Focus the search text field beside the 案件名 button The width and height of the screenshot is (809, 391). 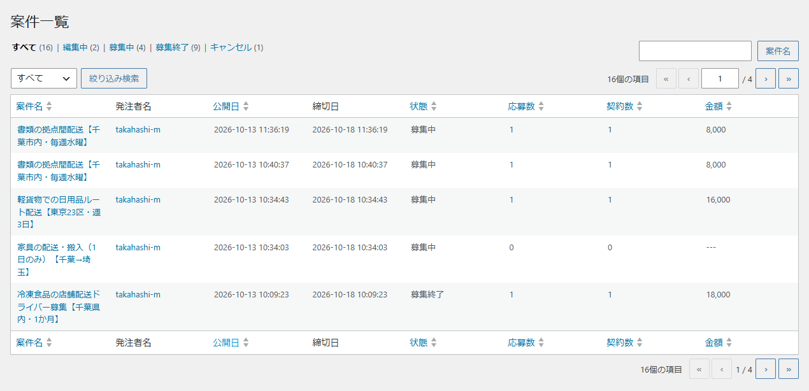695,51
